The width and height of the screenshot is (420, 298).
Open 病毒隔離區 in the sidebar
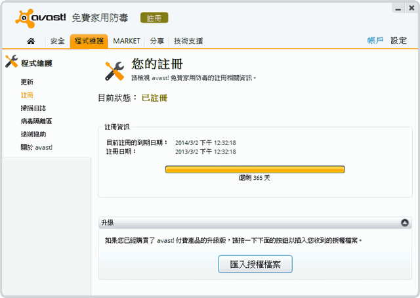click(36, 121)
